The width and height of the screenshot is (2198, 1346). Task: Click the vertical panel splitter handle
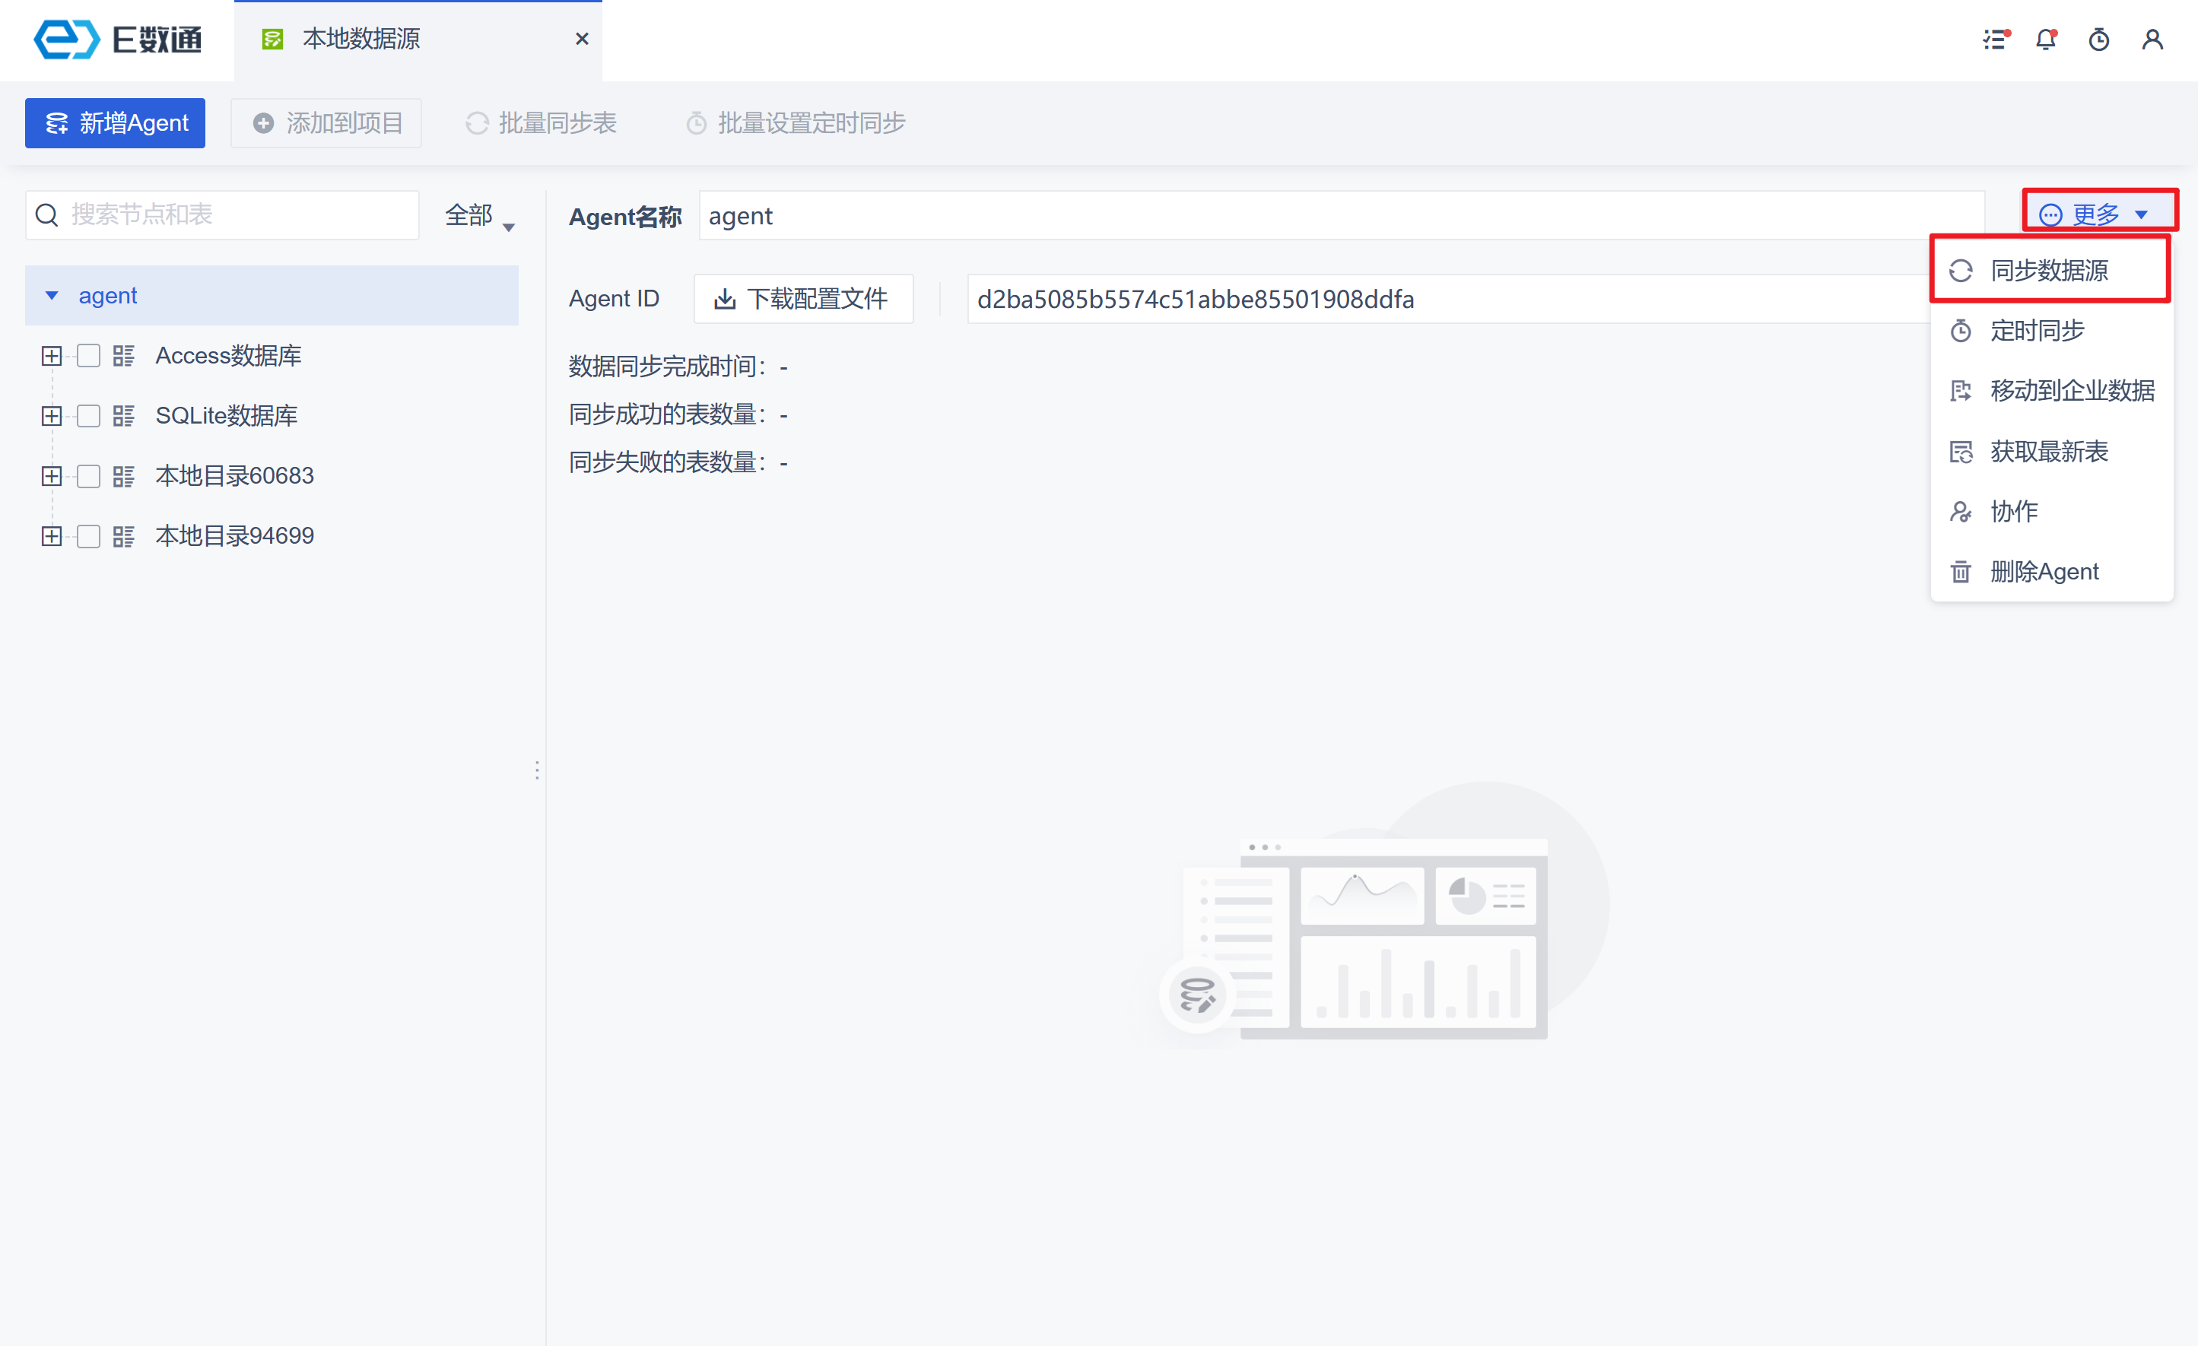point(537,770)
